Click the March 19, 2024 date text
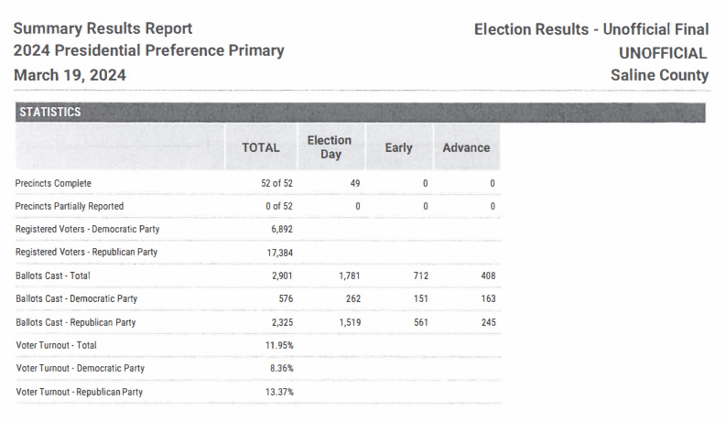 [x=70, y=75]
